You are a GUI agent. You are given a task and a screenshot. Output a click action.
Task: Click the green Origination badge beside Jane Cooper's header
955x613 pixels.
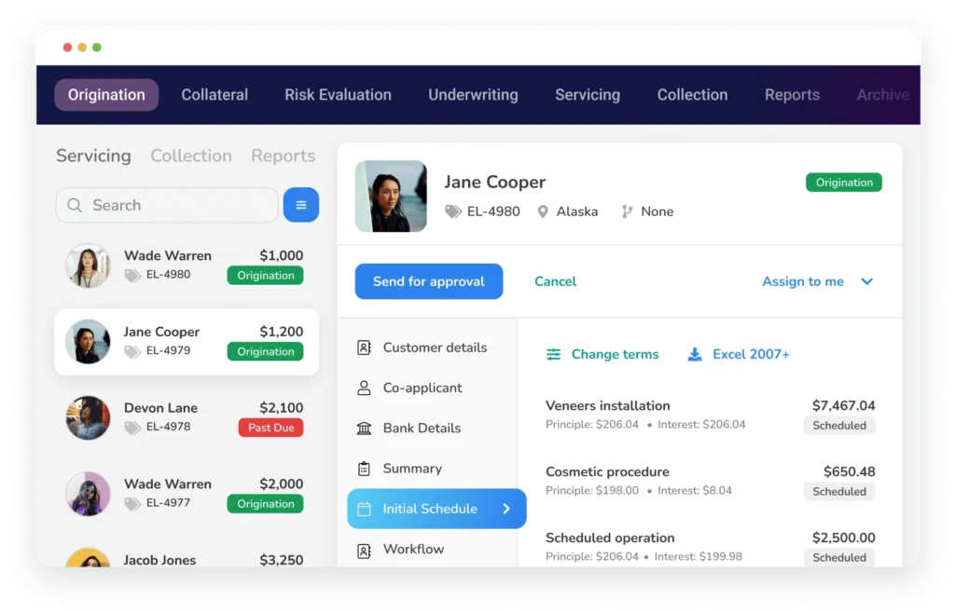pyautogui.click(x=844, y=183)
